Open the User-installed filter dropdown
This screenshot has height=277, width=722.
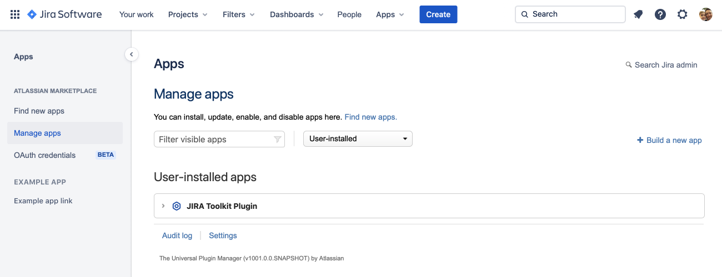point(358,138)
